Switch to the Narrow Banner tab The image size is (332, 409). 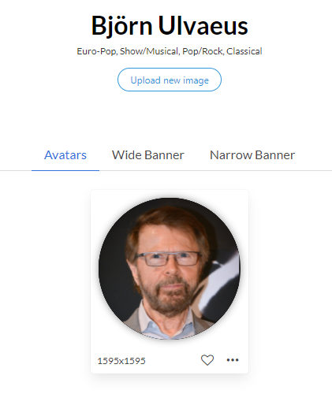[x=252, y=155]
